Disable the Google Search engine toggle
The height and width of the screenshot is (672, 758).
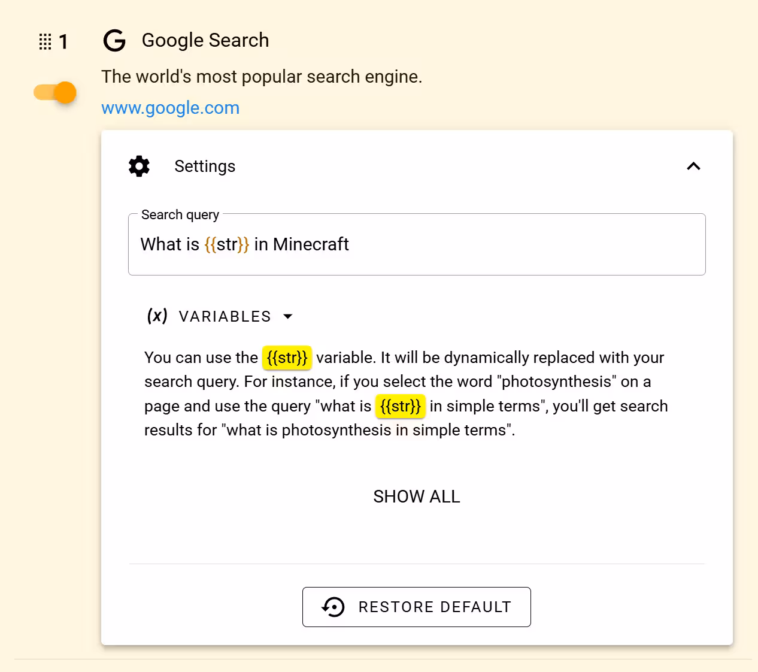(x=56, y=92)
